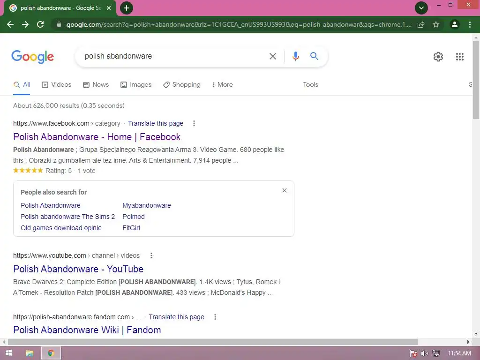Search for FitGirl suggestion
This screenshot has height=360, width=480.
coord(131,228)
